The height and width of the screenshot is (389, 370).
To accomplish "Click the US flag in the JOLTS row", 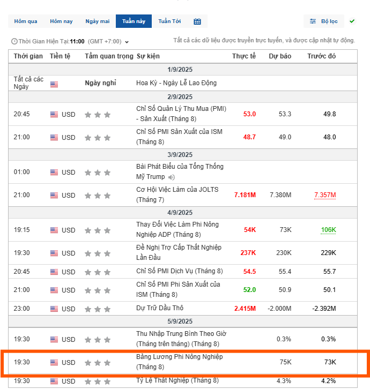I will pyautogui.click(x=54, y=195).
